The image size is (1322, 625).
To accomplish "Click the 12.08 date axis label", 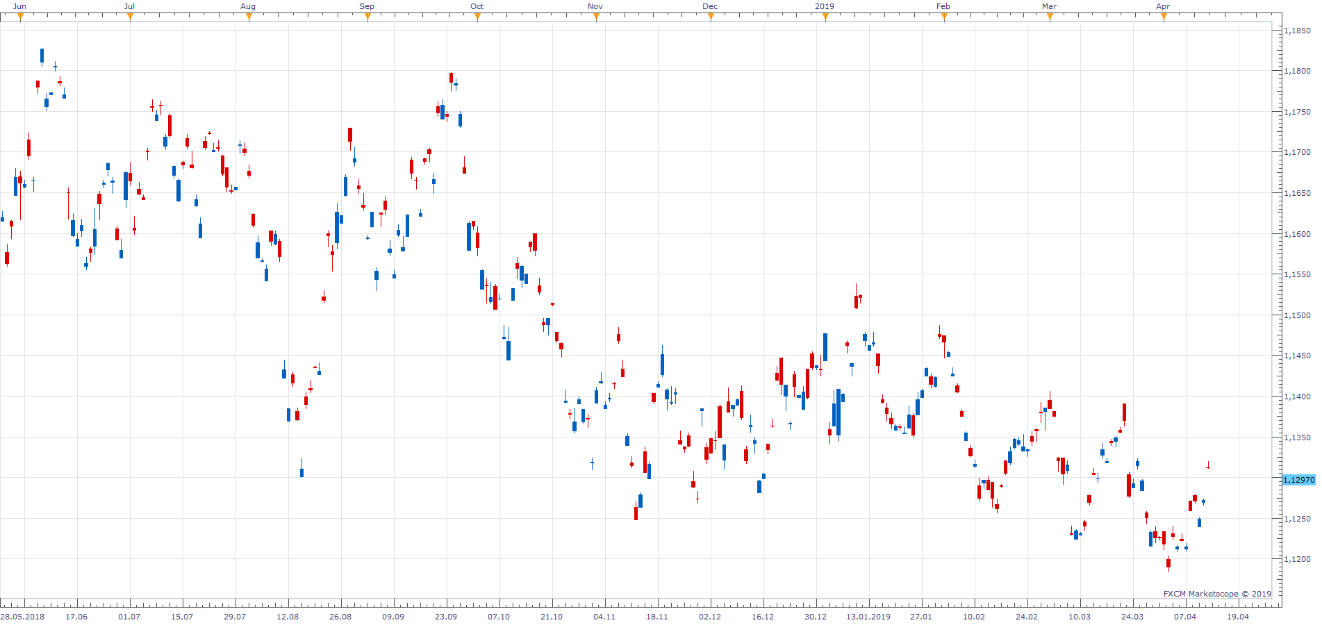I will tap(288, 617).
